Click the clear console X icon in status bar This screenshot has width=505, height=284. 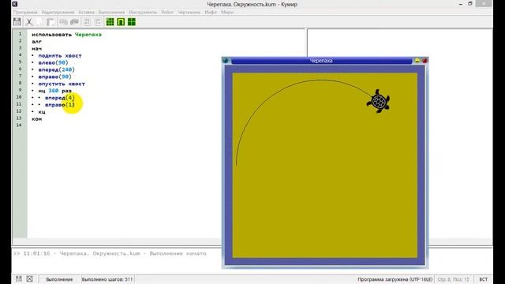30,278
